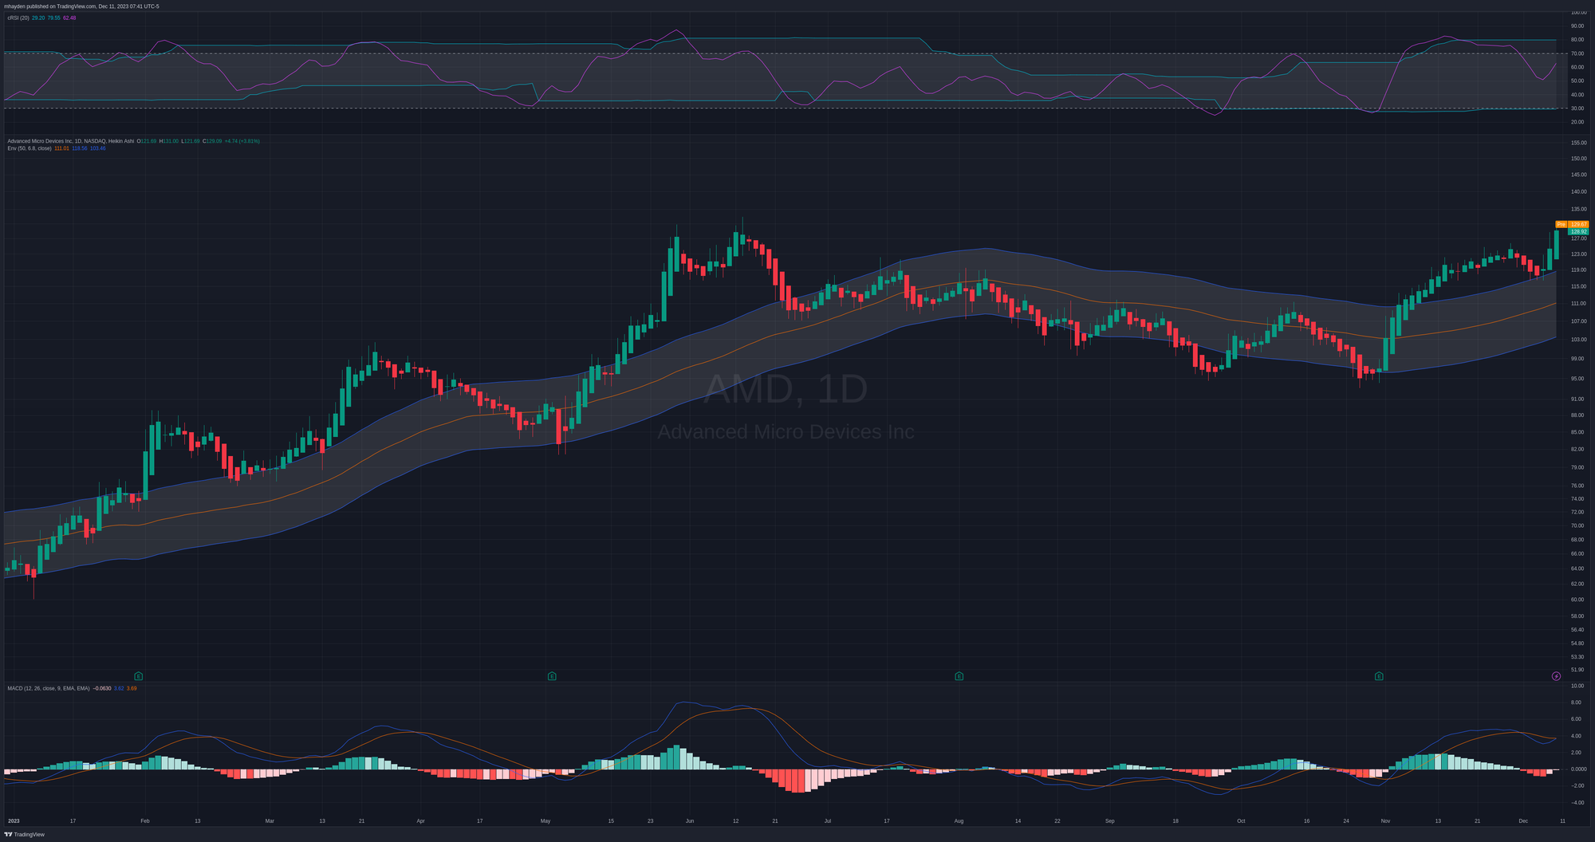
Task: Click the Mar label on time axis
Action: tap(270, 820)
